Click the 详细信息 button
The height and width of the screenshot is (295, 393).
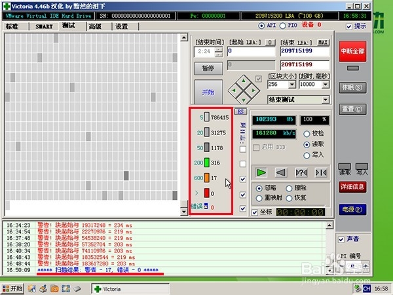(x=352, y=187)
